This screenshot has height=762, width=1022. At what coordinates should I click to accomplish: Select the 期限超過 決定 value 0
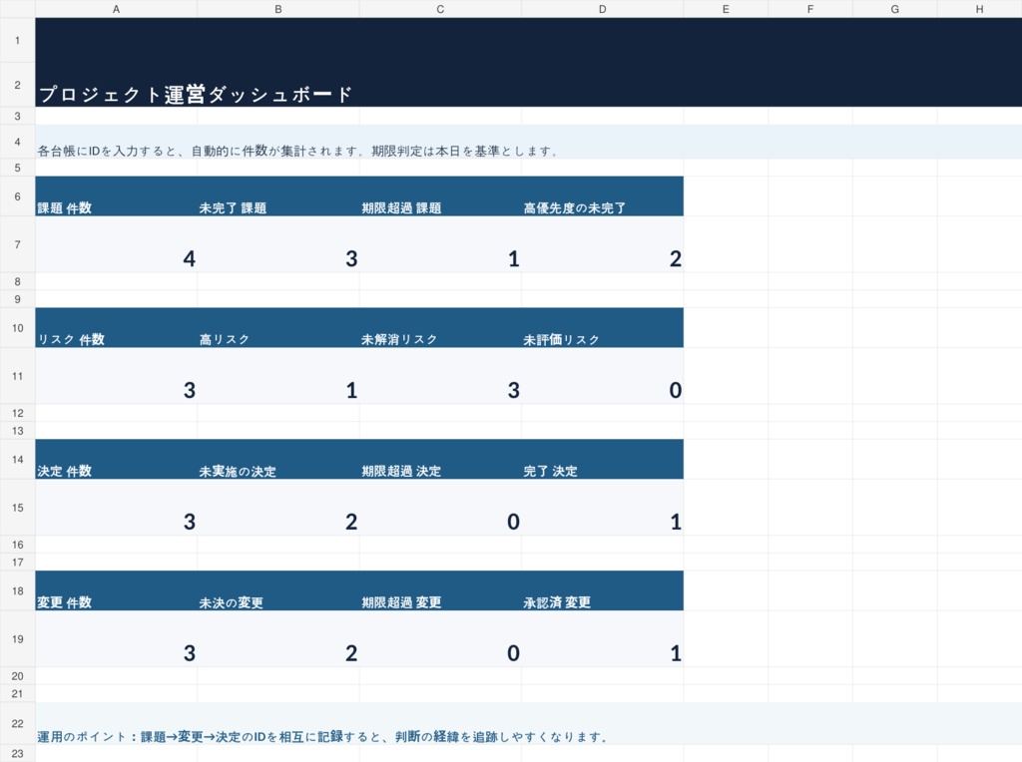pos(440,508)
